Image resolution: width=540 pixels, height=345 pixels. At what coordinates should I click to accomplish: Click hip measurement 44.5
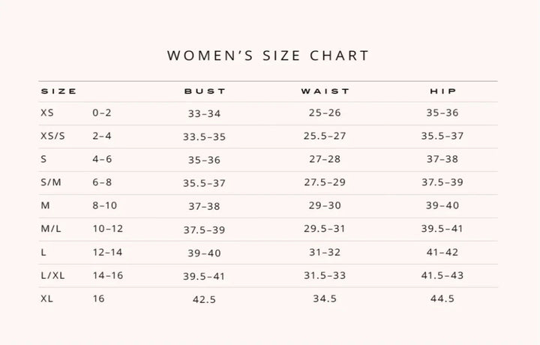(x=442, y=298)
